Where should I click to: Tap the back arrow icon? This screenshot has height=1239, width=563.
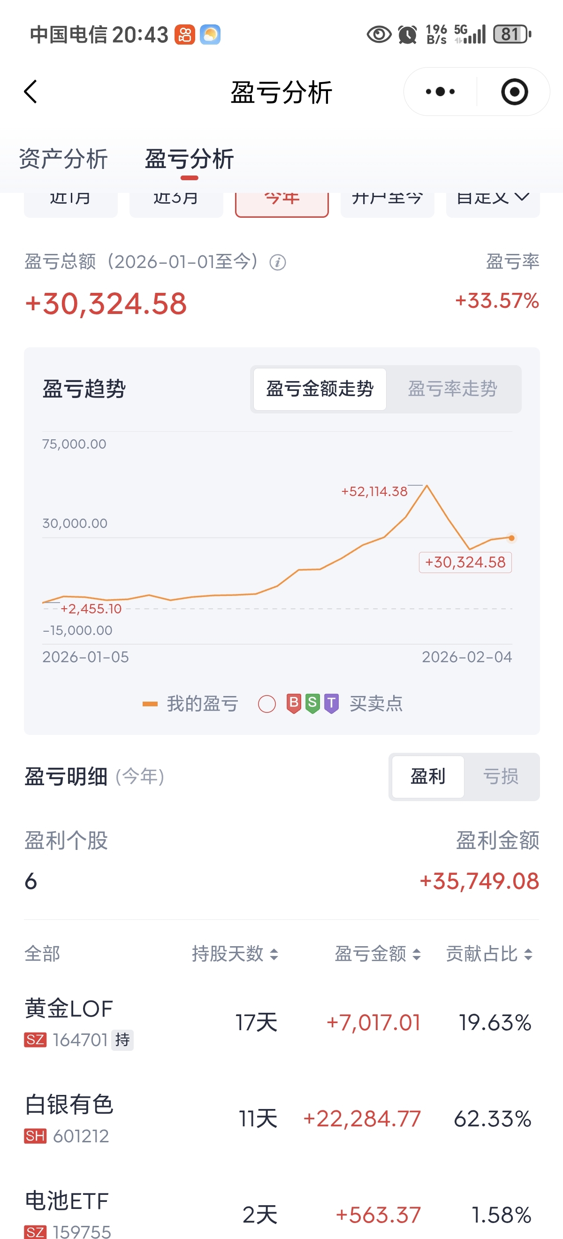31,92
